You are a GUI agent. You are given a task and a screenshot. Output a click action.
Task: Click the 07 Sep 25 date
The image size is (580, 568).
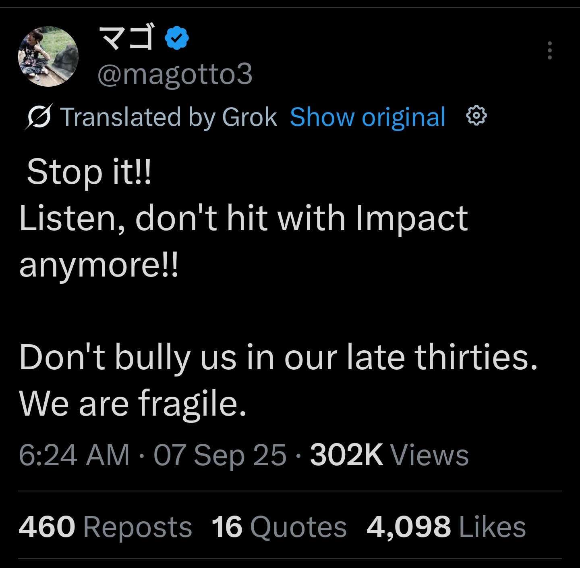click(220, 455)
